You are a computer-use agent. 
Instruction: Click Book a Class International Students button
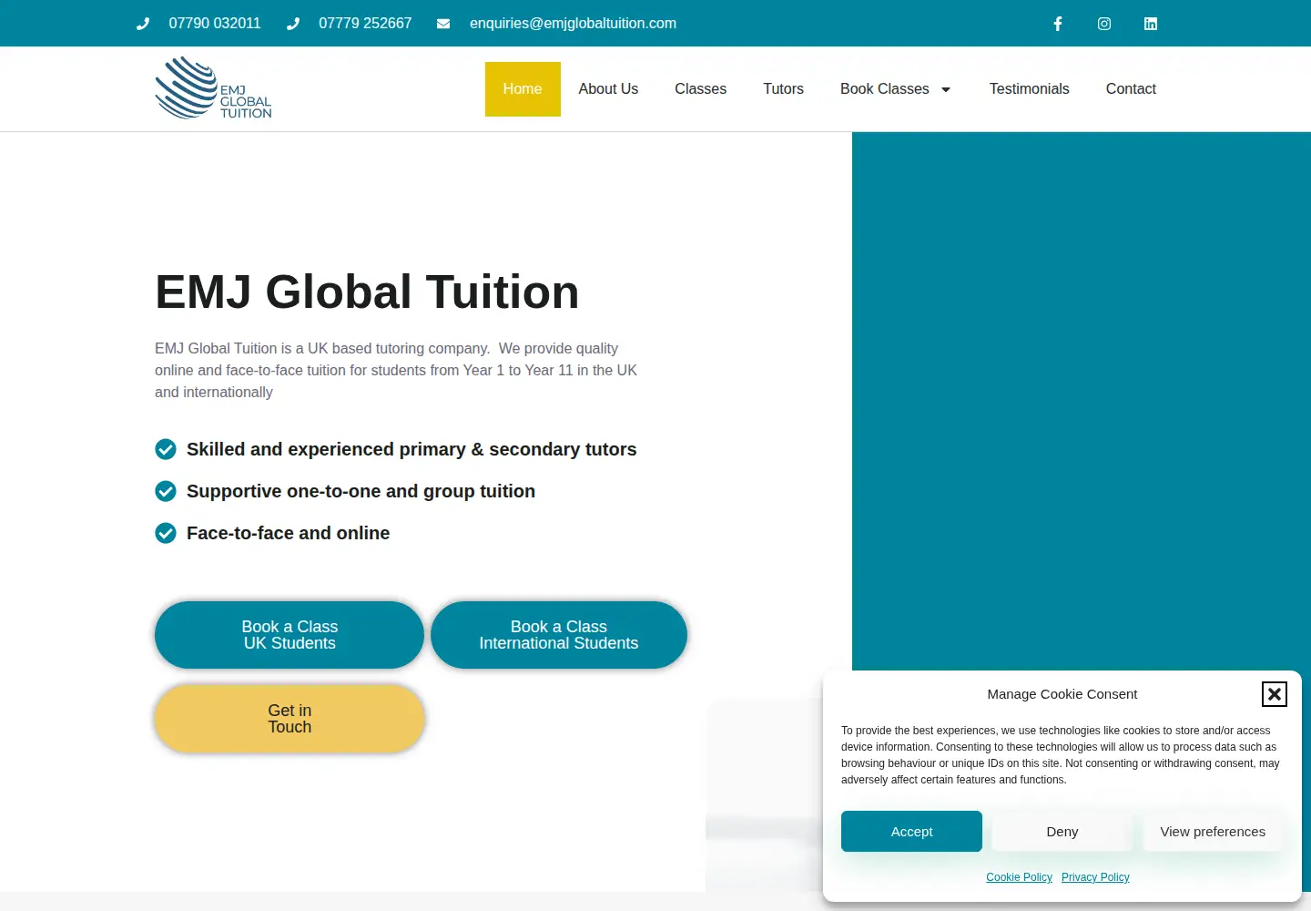click(x=559, y=635)
